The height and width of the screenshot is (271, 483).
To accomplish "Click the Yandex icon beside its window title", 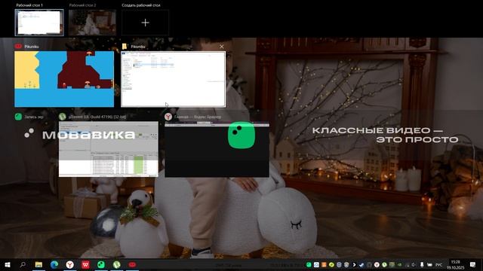I will tap(168, 117).
